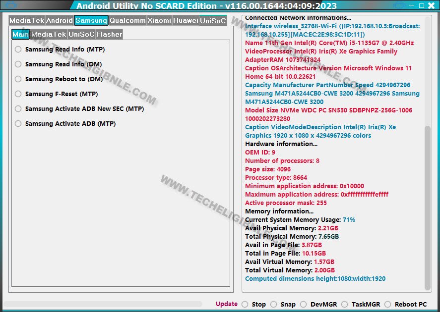440x312 pixels.
Task: Click the 'Active processor mask: 255' line
Action: (x=286, y=203)
